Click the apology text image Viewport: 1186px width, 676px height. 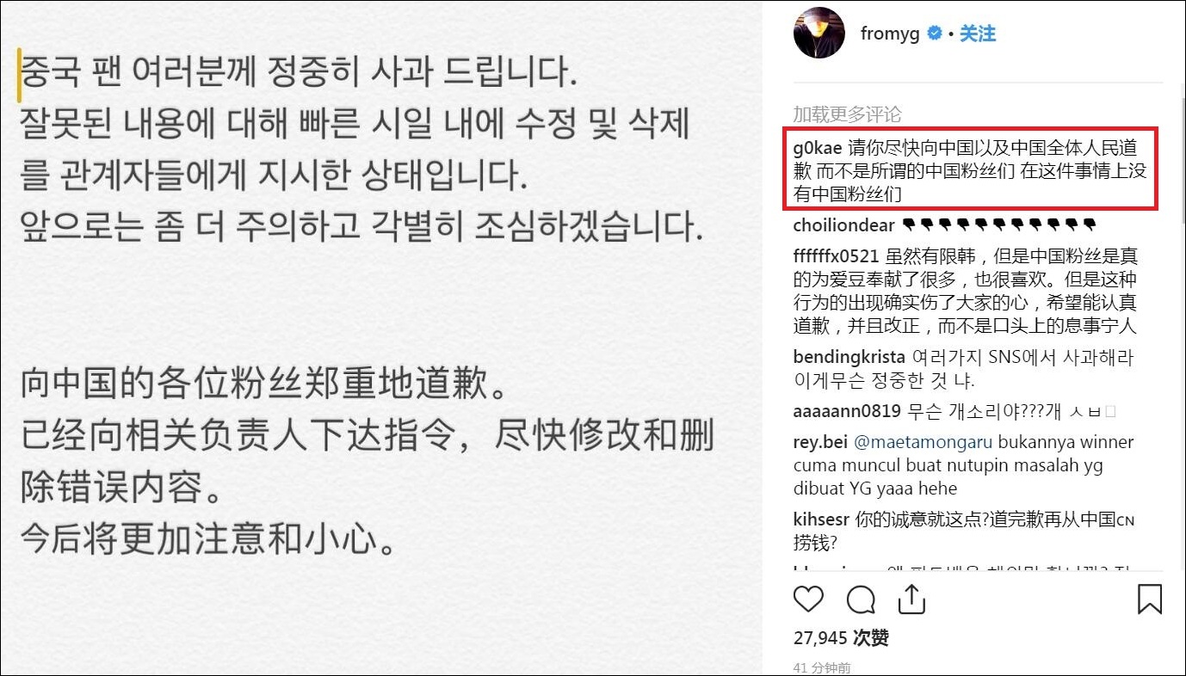(x=381, y=338)
